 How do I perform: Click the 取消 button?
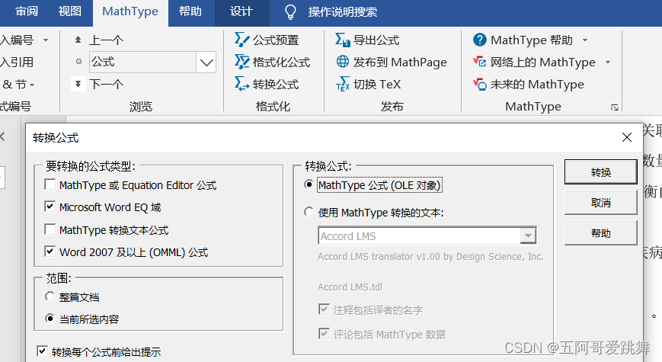point(601,203)
